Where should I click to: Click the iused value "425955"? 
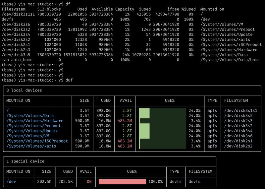tap(143, 14)
